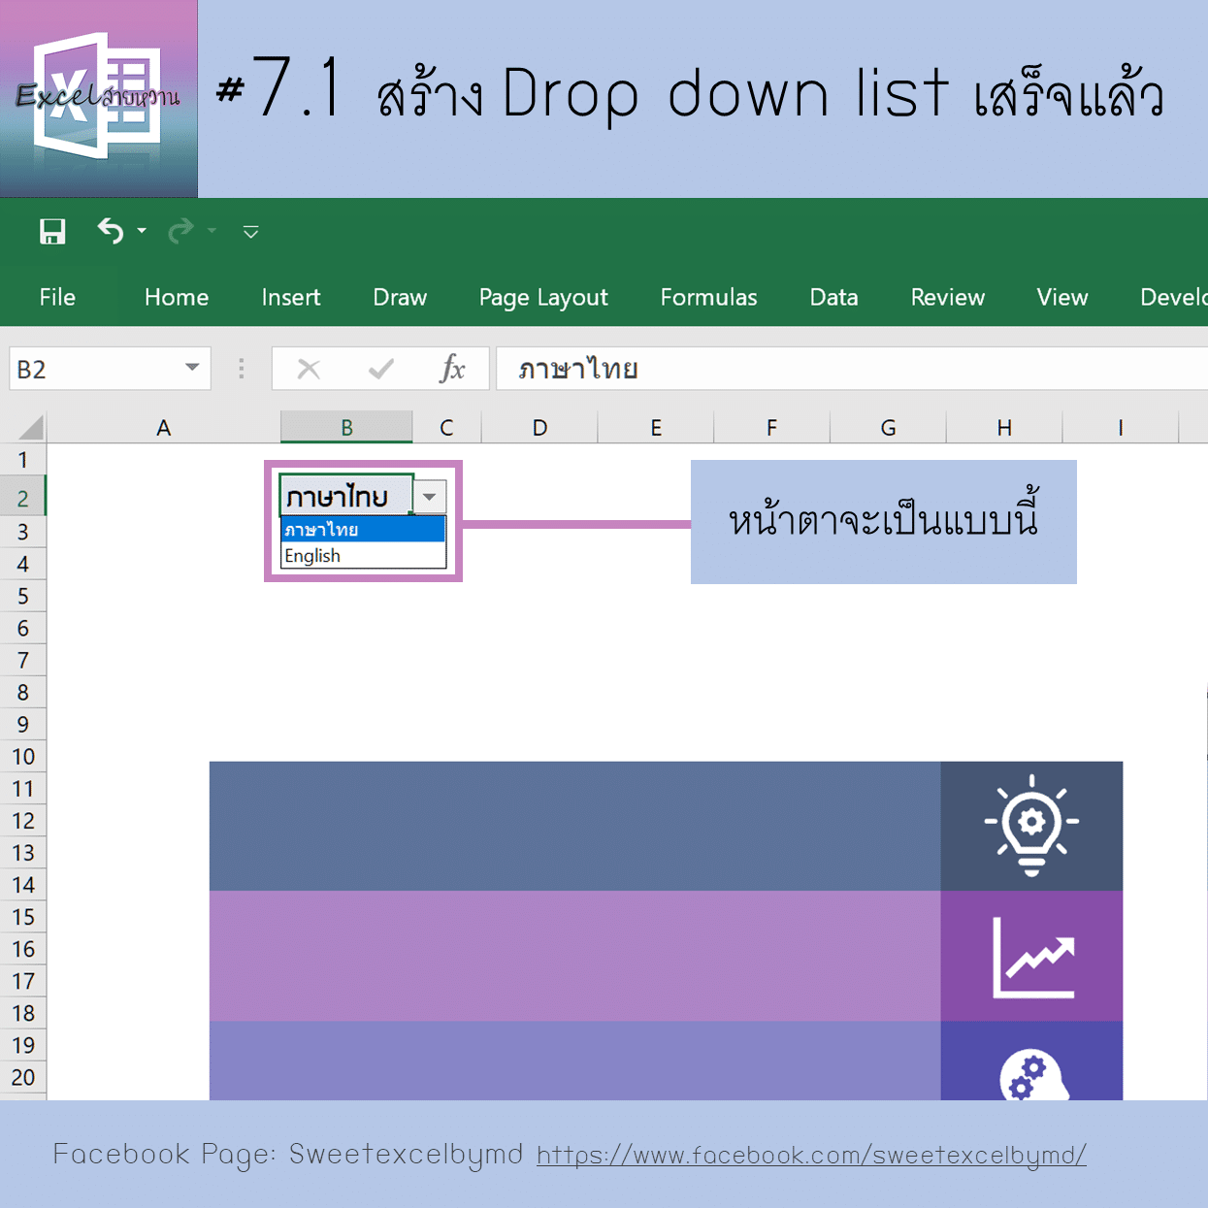Select column D header
This screenshot has width=1208, height=1208.
(x=539, y=428)
